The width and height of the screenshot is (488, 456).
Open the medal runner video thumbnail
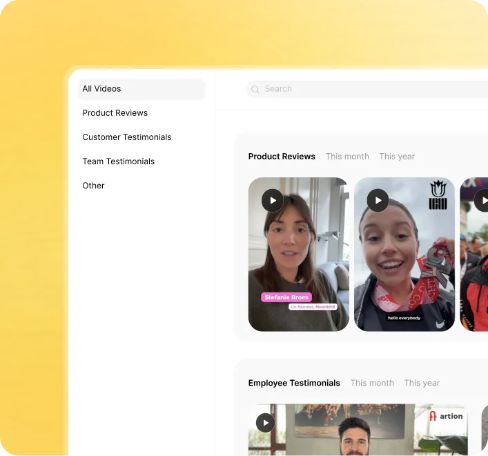coord(404,255)
